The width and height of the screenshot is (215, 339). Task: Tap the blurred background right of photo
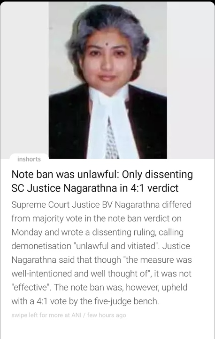[191, 80]
